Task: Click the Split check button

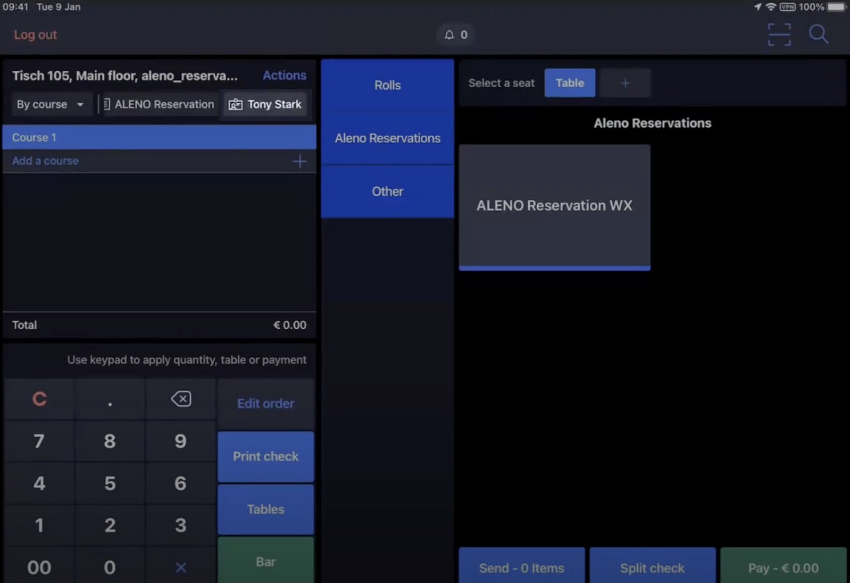Action: pos(652,568)
